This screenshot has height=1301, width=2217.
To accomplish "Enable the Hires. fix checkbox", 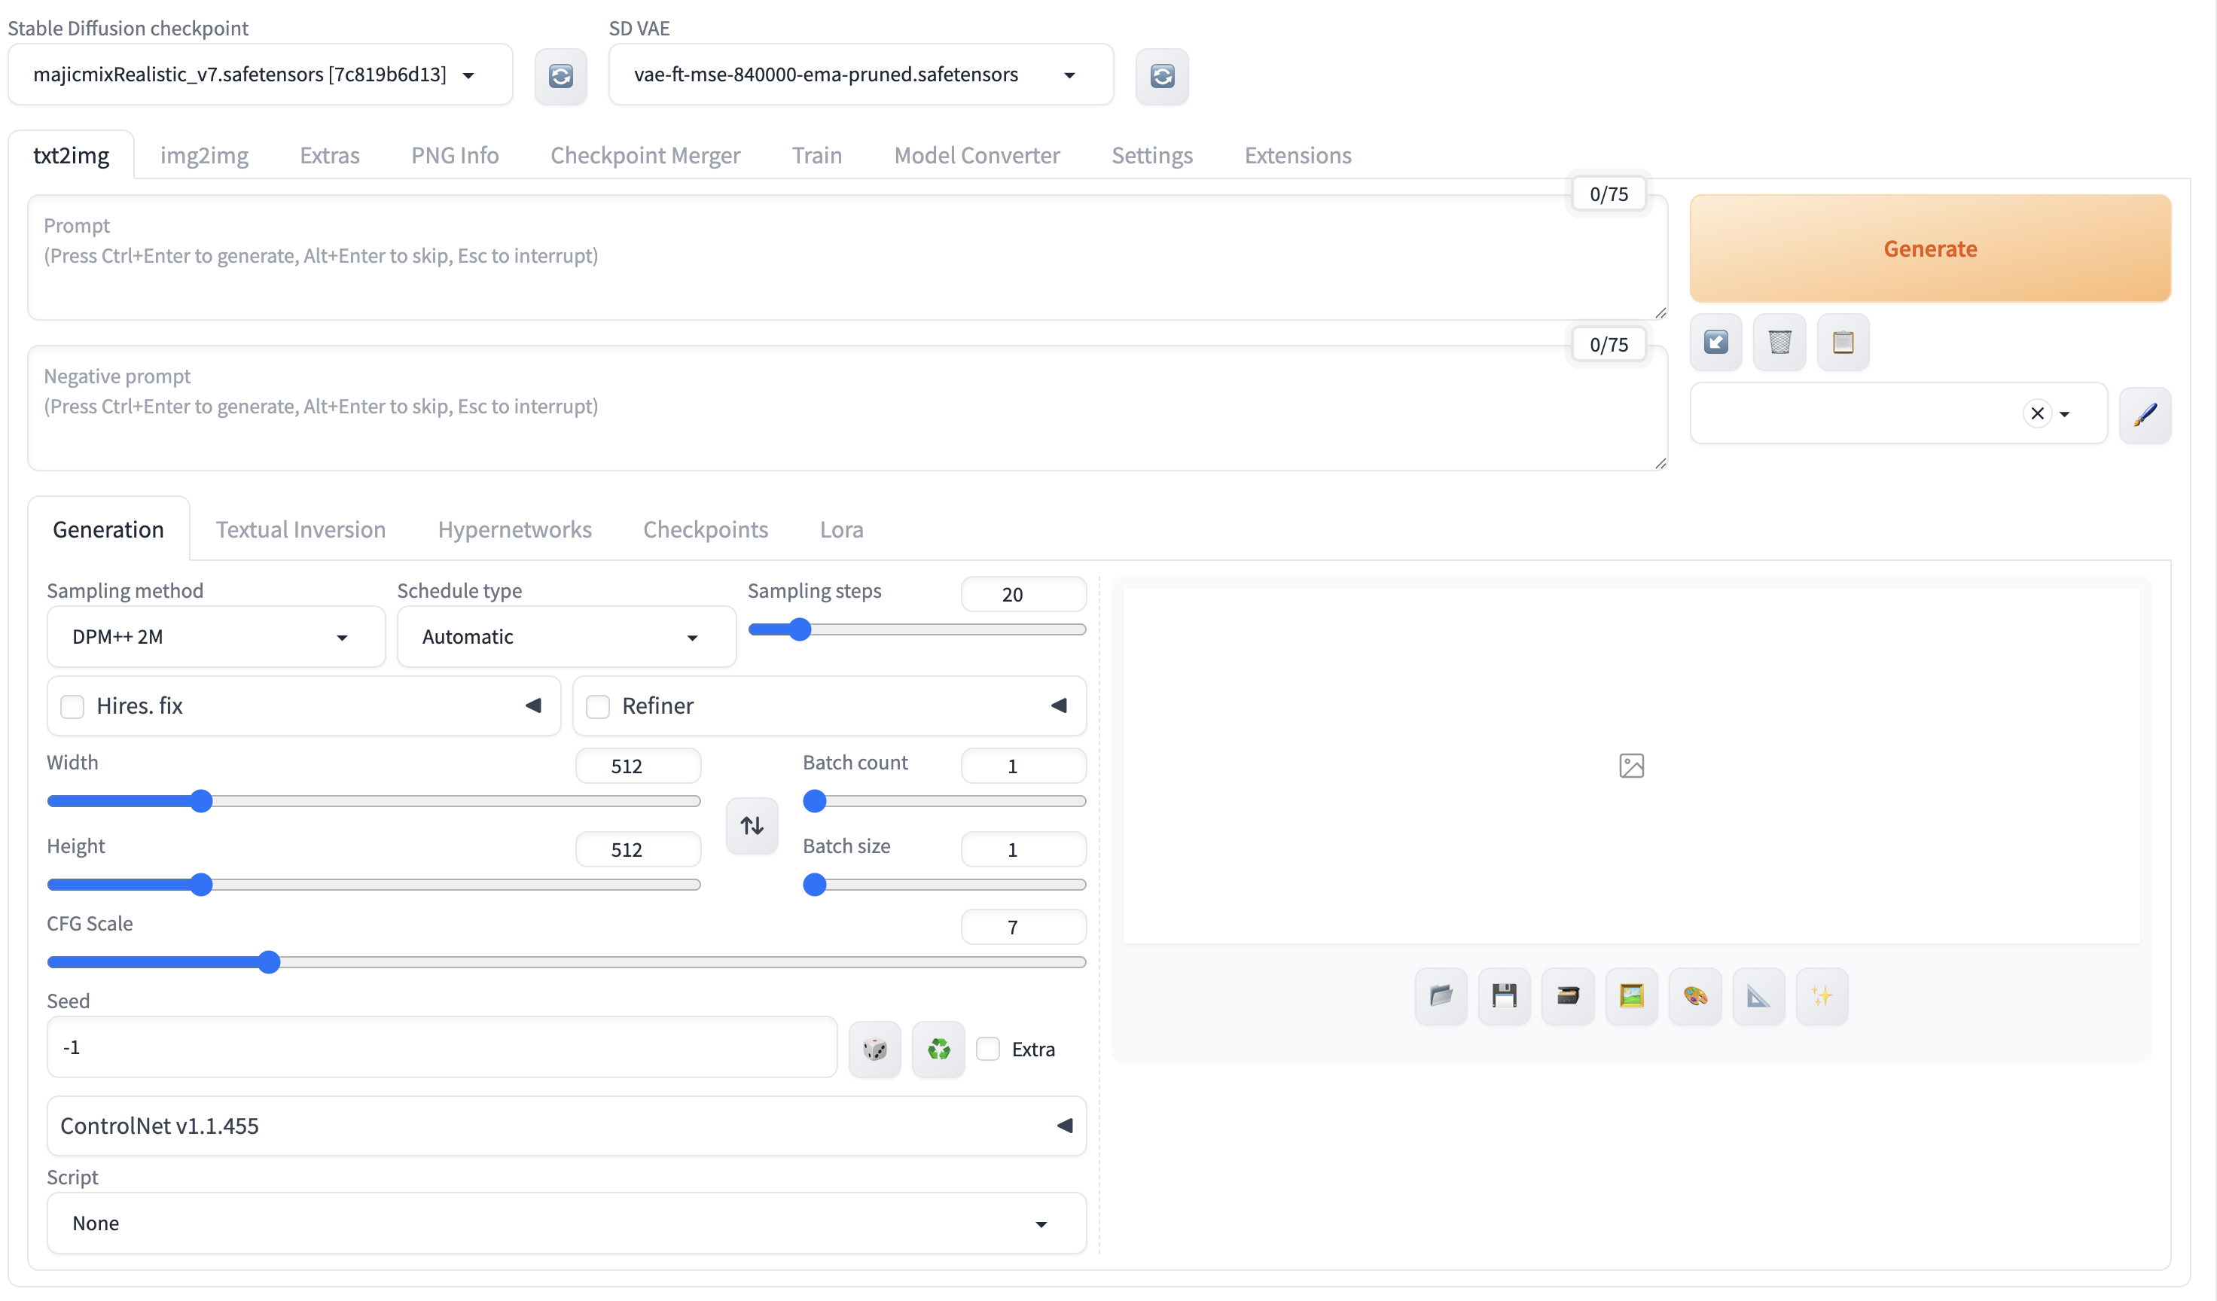I will pos(72,706).
